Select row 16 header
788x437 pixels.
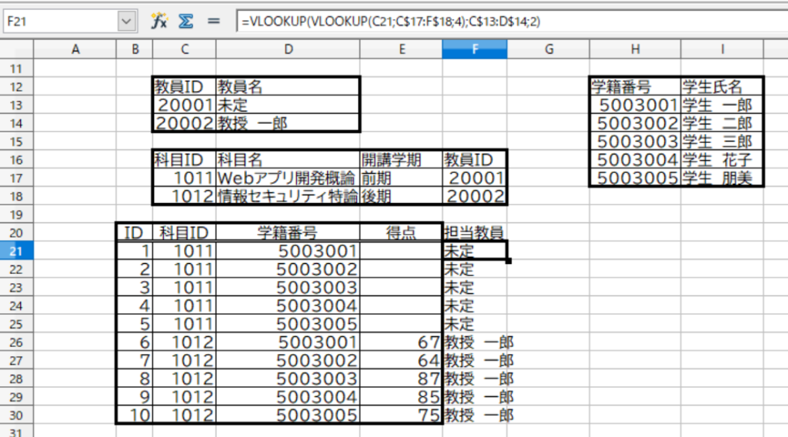(x=16, y=160)
